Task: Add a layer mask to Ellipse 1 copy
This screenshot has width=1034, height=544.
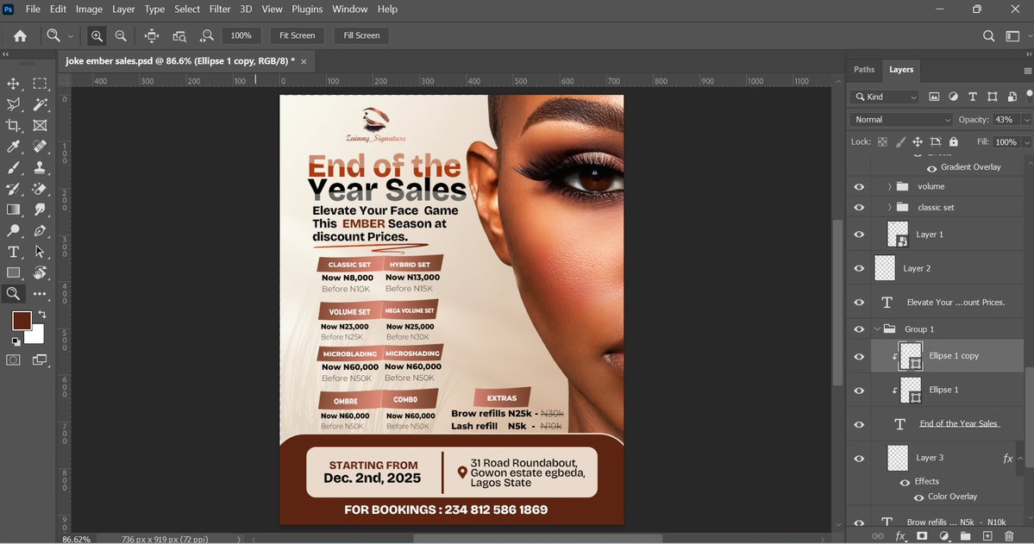Action: click(x=922, y=535)
